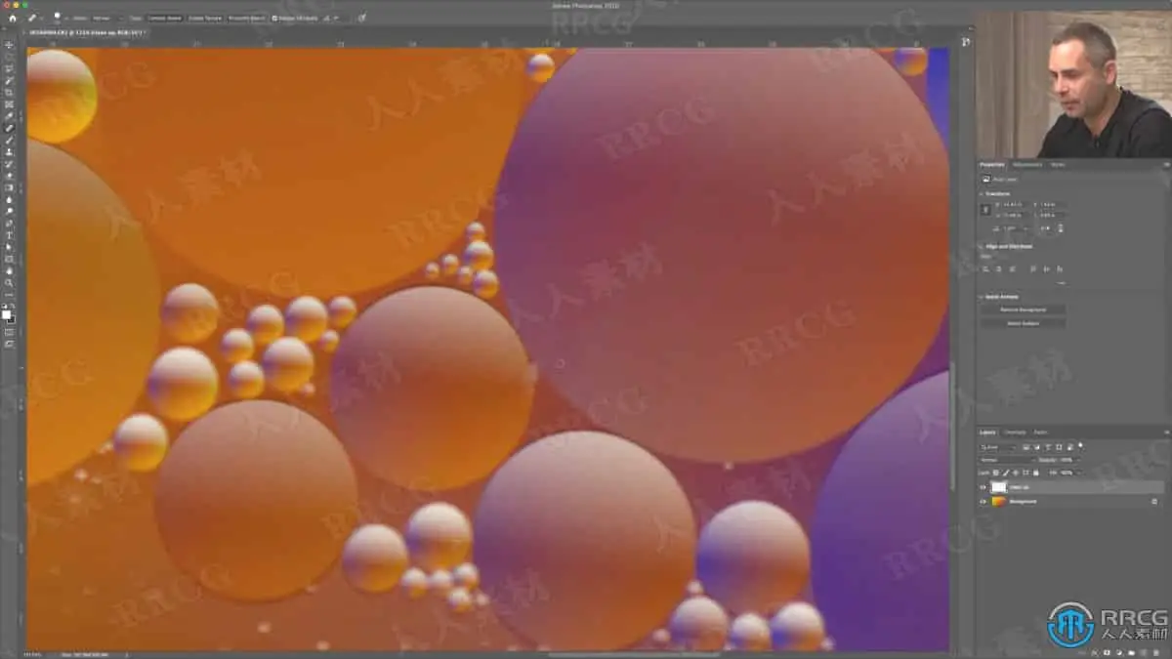This screenshot has height=659, width=1172.
Task: Select the Zoom tool
Action: 10,282
